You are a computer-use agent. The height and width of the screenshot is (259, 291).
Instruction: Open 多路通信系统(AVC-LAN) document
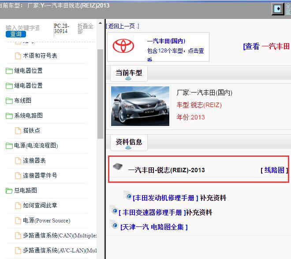click(60, 251)
